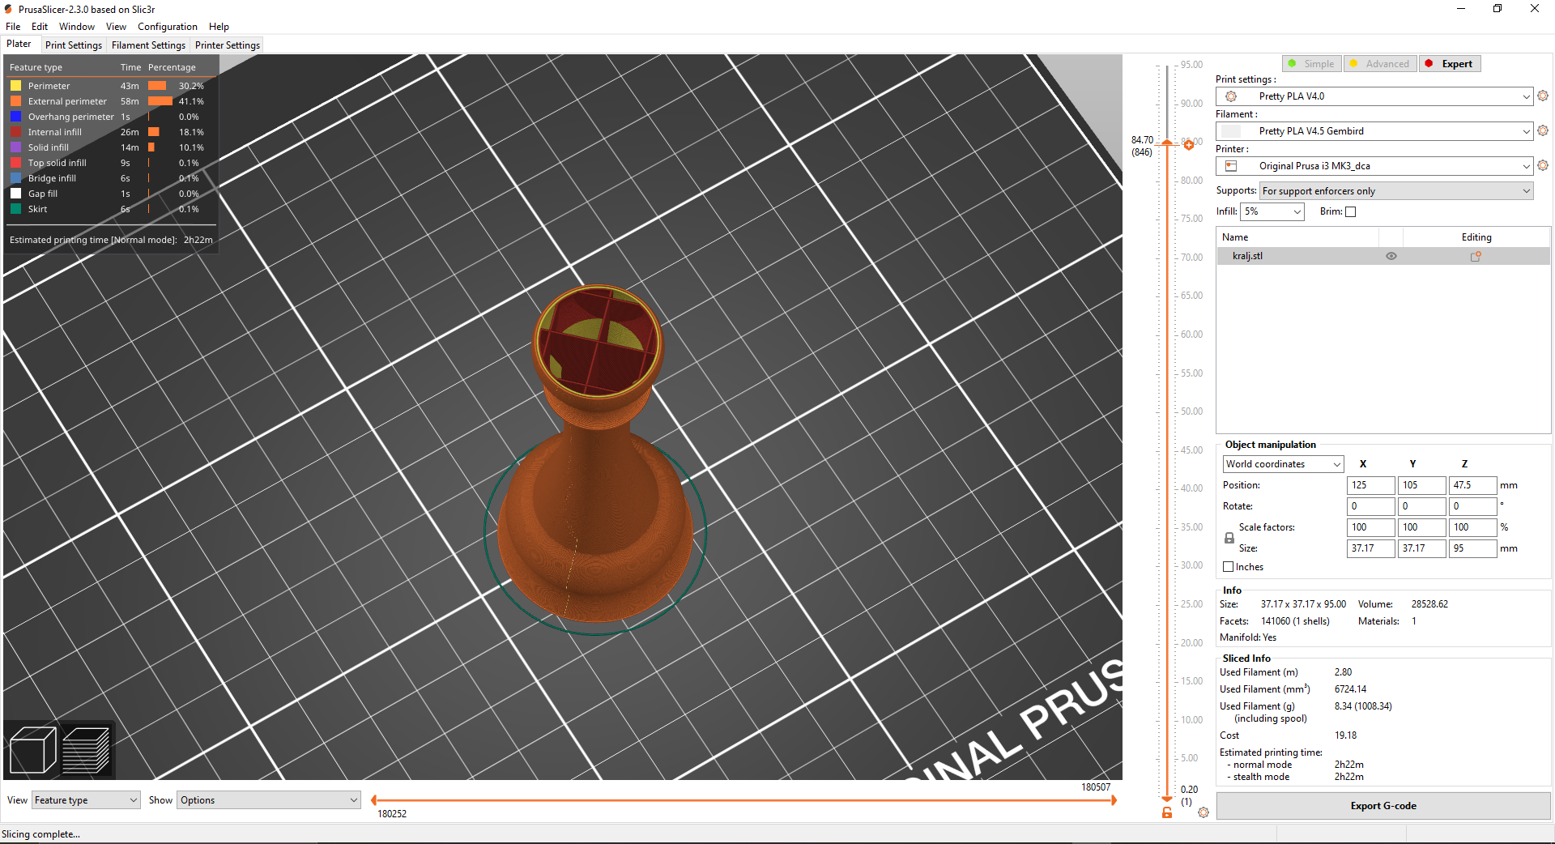This screenshot has height=844, width=1555.
Task: Toggle visibility eye for kralj.stl
Action: point(1391,256)
